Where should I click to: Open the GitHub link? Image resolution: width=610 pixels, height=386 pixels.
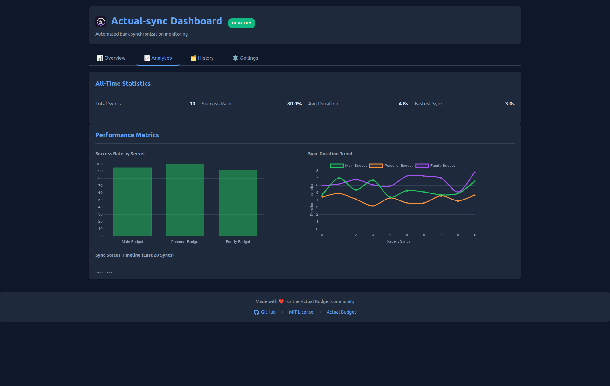click(x=265, y=312)
